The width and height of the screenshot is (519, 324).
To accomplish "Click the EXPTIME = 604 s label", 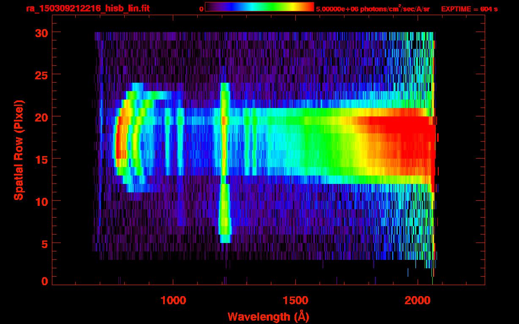I will pyautogui.click(x=469, y=9).
